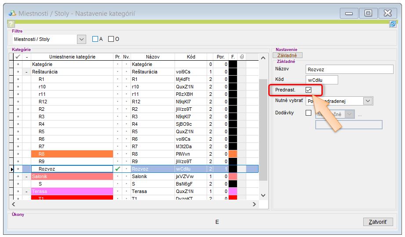Collapse the Reštaurácia category tree node

27,72
